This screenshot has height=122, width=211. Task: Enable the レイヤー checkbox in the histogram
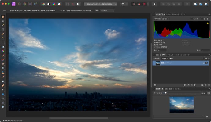point(192,19)
